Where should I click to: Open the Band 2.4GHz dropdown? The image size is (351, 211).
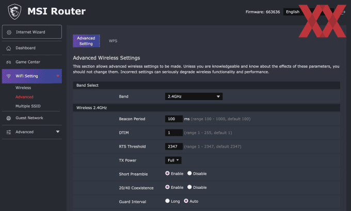194,96
